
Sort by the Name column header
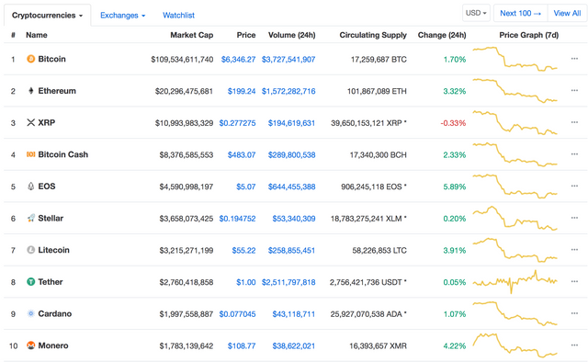tap(37, 35)
